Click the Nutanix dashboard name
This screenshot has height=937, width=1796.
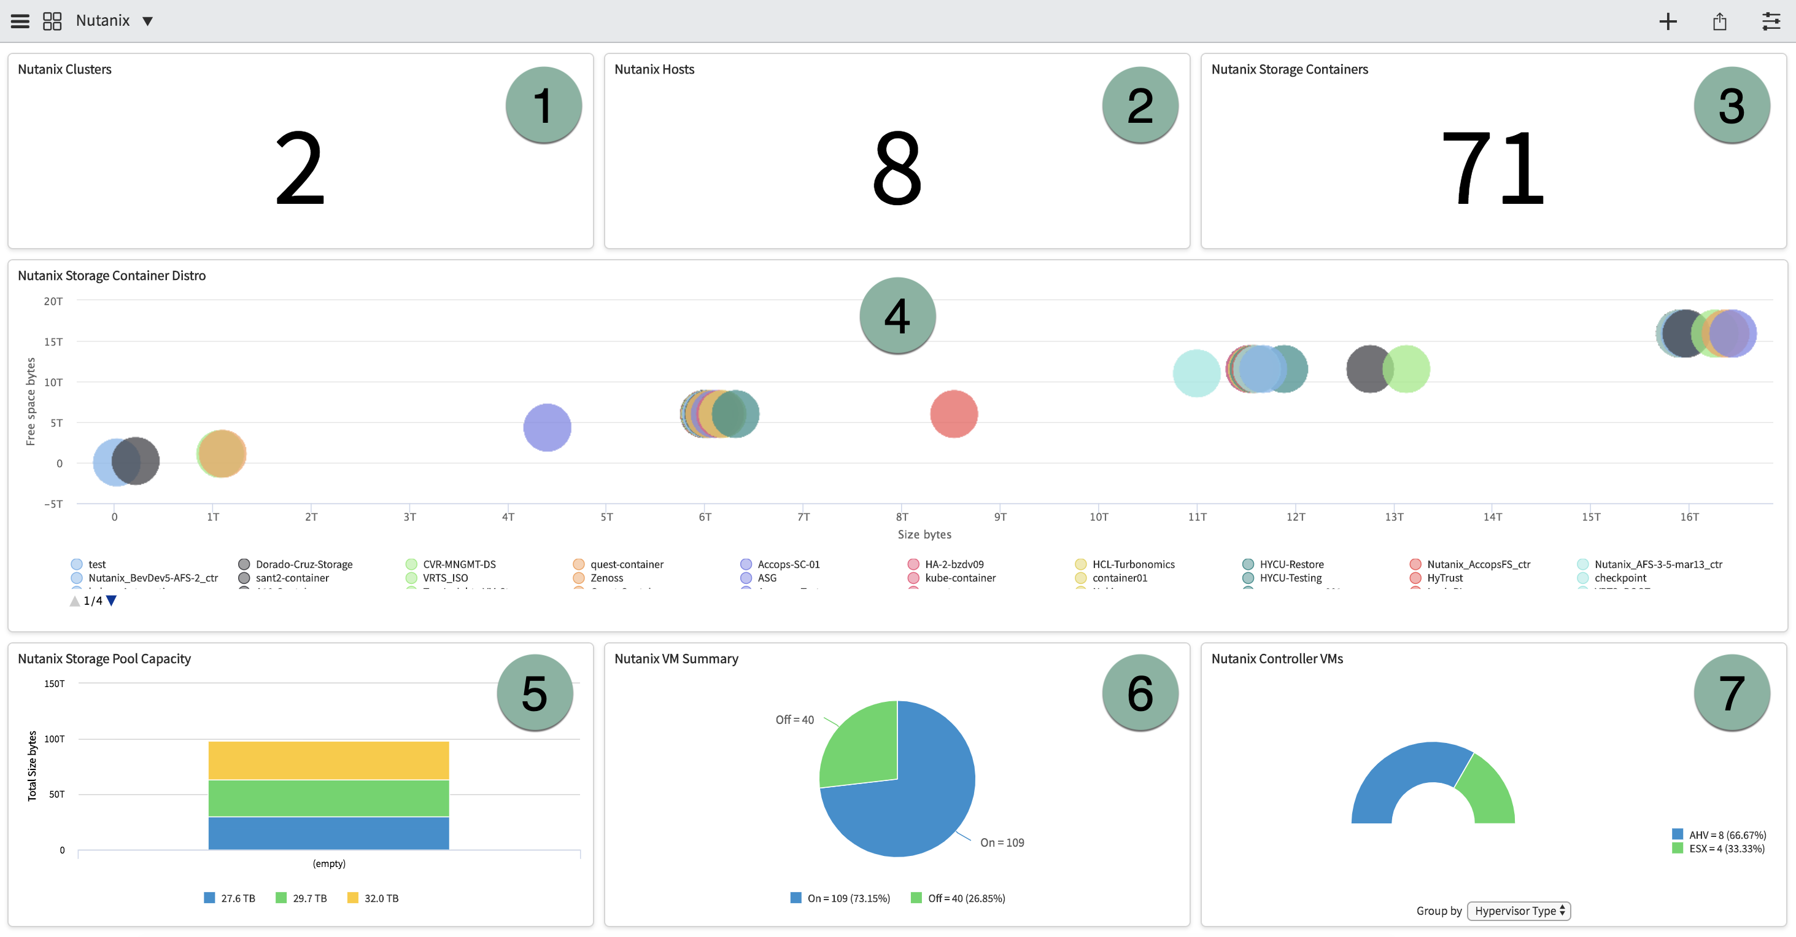click(103, 21)
